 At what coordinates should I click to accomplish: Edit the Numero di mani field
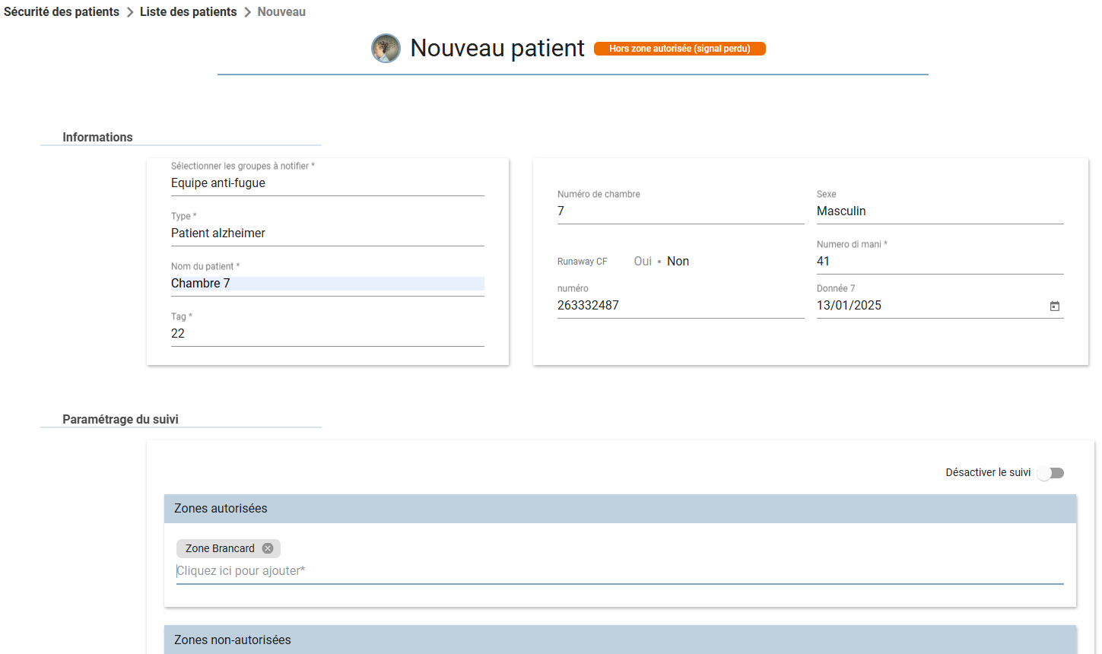click(940, 262)
